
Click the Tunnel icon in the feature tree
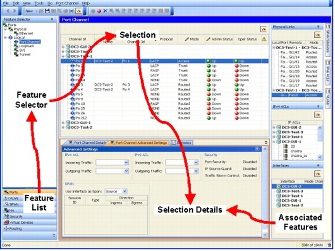click(16, 54)
